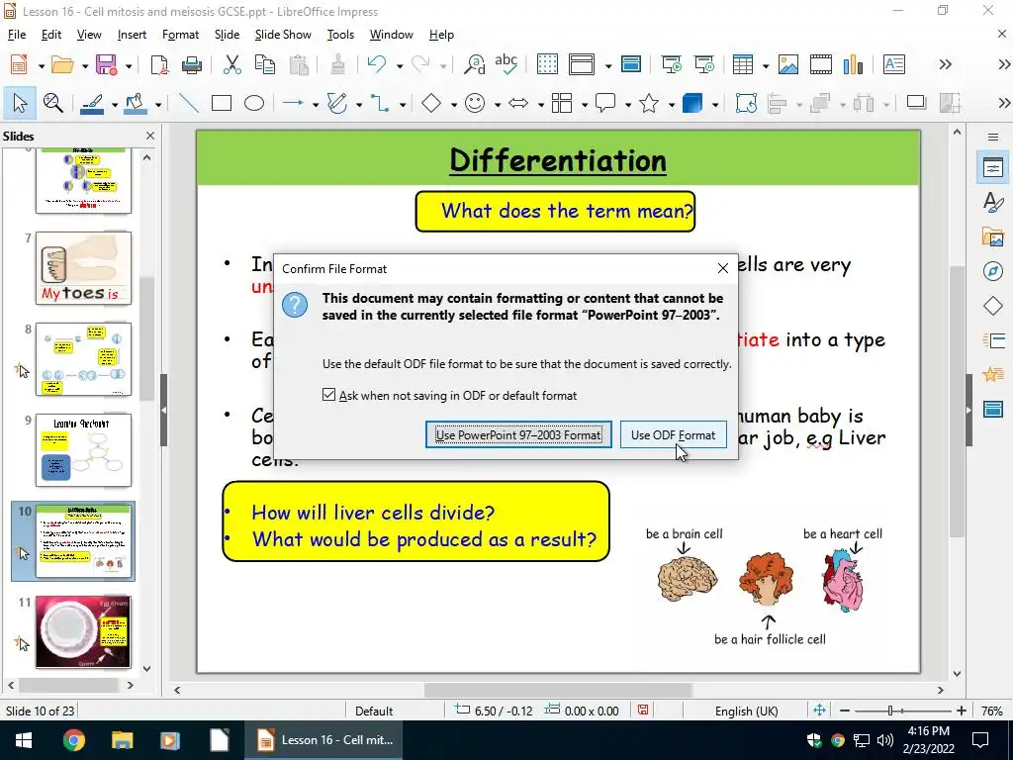Close the Slides panel
Viewport: 1013px width, 760px height.
click(150, 136)
